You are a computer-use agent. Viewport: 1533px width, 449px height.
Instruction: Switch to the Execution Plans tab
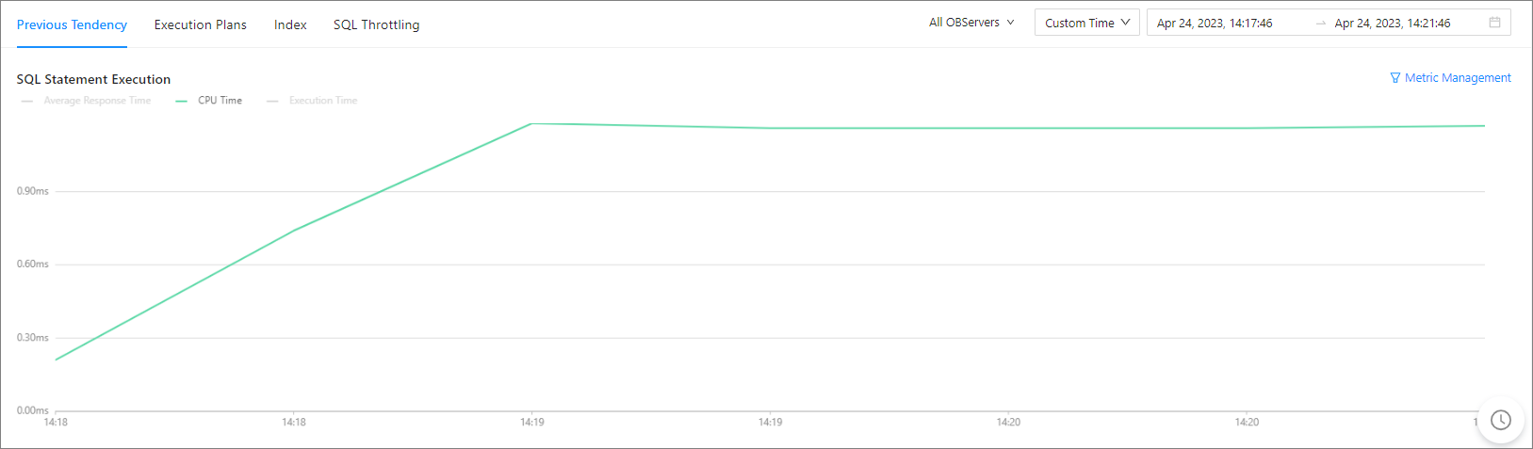[201, 24]
